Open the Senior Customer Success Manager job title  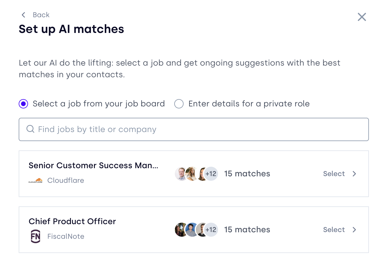93,166
